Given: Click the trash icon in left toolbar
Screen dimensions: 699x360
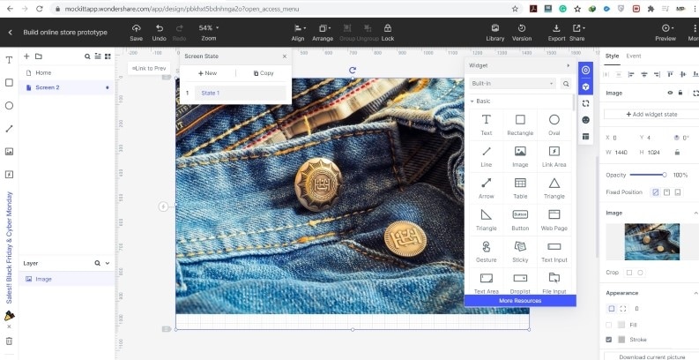Looking at the screenshot, I should pos(9,341).
